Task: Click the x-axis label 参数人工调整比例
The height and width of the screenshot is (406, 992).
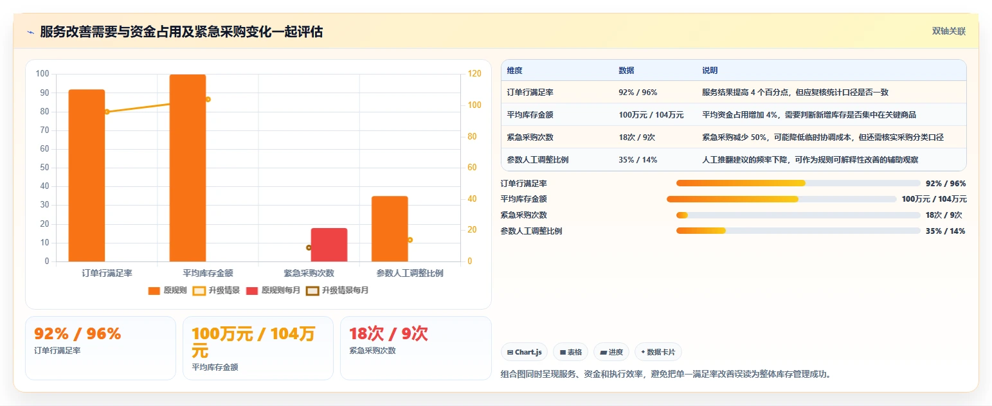Action: [410, 273]
